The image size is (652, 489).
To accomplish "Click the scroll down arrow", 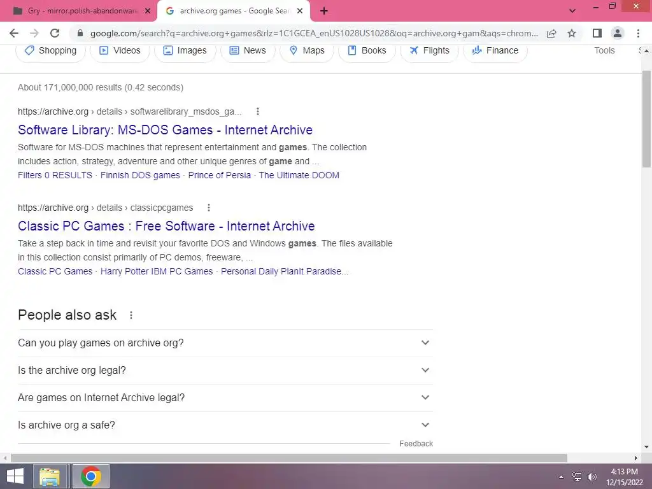I will click(646, 447).
